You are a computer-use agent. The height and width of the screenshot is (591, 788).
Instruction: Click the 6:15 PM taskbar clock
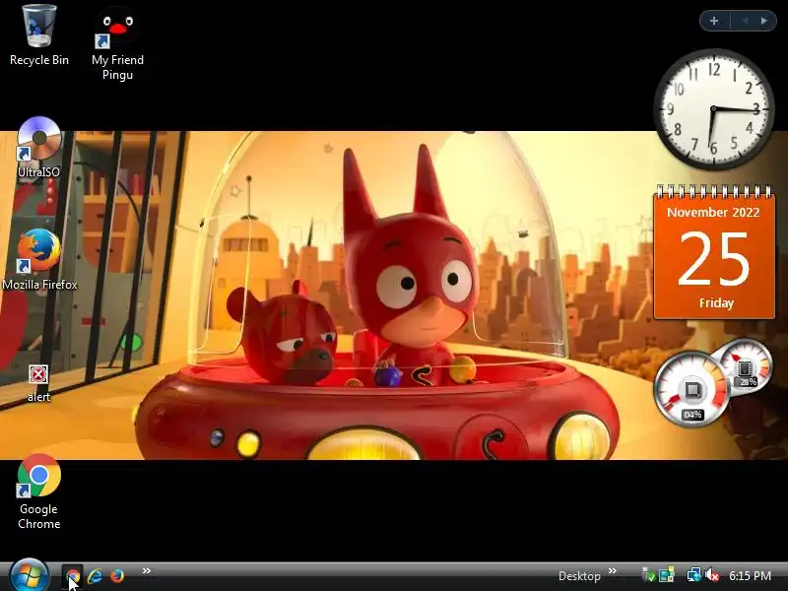point(750,576)
